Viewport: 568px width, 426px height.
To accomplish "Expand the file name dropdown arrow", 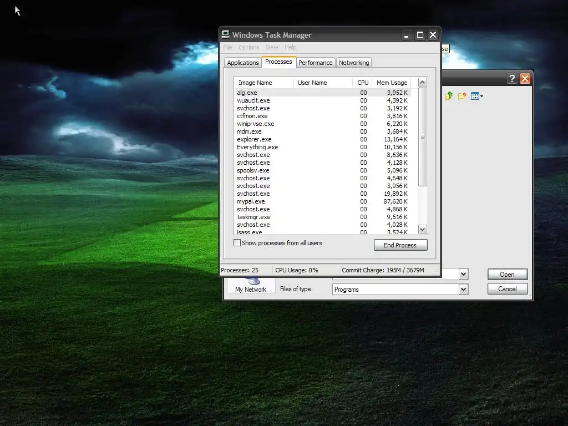I will tap(463, 274).
